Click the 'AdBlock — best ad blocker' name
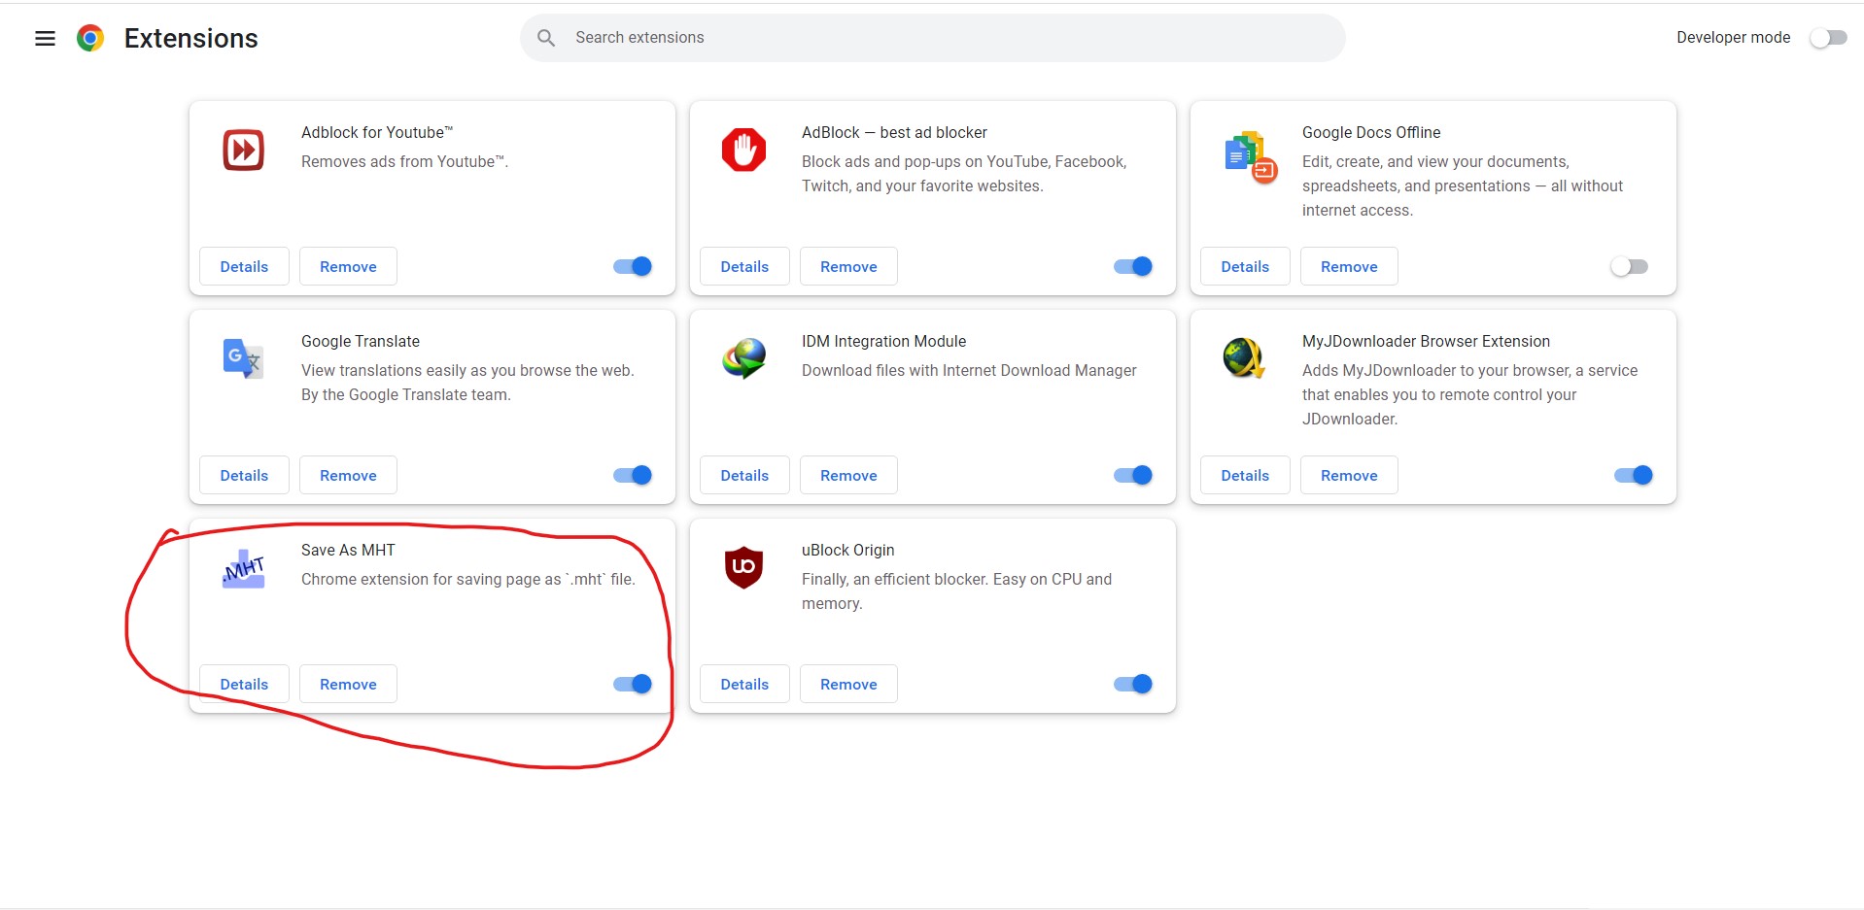The width and height of the screenshot is (1864, 910). pyautogui.click(x=894, y=132)
